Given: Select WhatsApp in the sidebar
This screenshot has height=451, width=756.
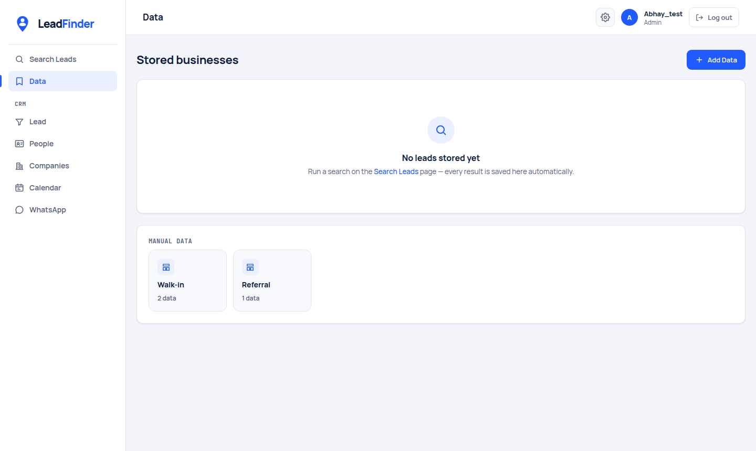Looking at the screenshot, I should click(62, 210).
